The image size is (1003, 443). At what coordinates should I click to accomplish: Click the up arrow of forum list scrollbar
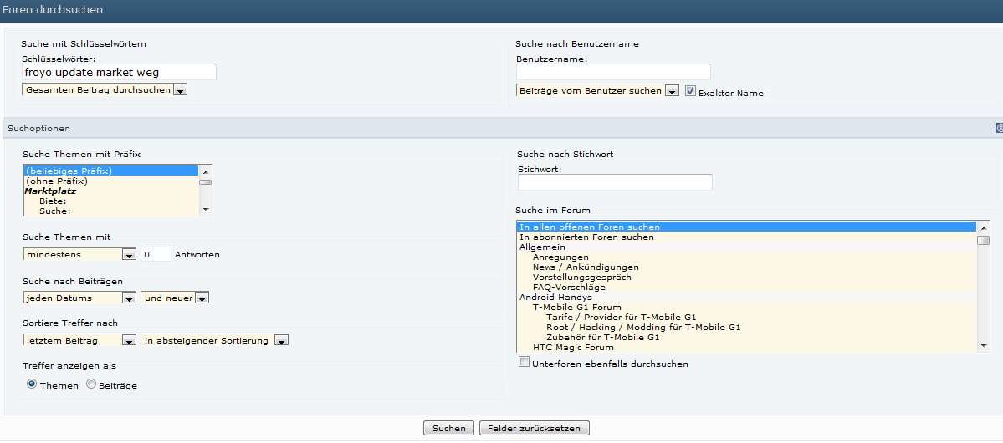click(x=984, y=227)
